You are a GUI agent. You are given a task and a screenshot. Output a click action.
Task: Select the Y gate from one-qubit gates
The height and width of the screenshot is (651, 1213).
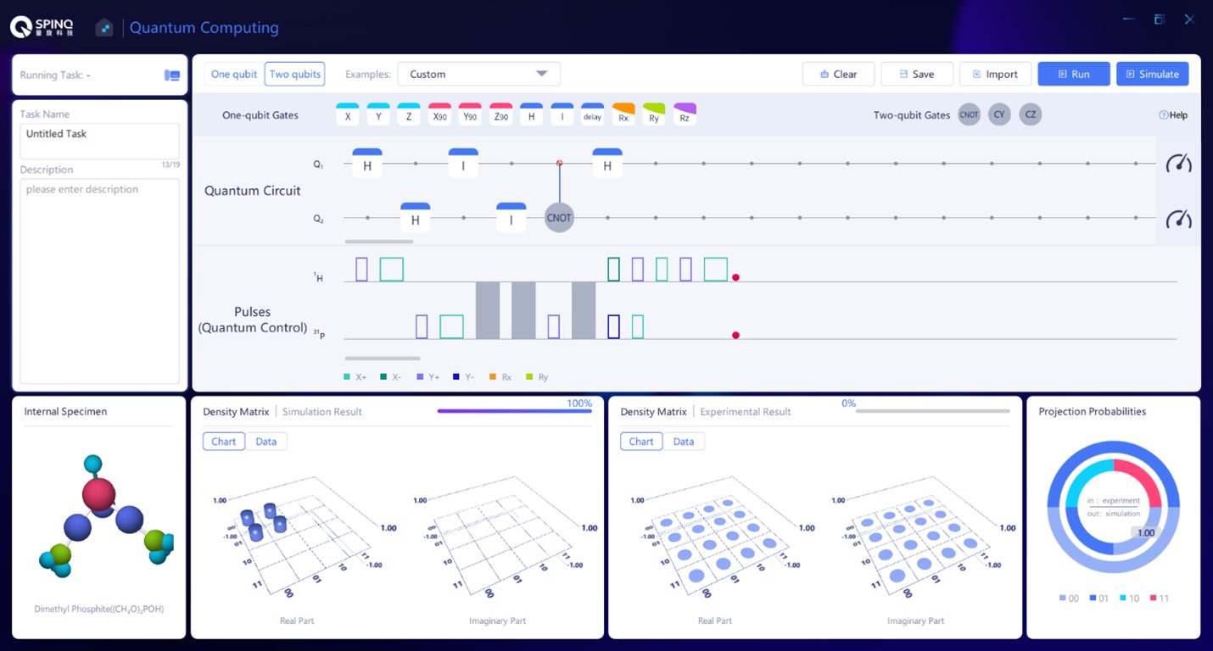pyautogui.click(x=378, y=114)
